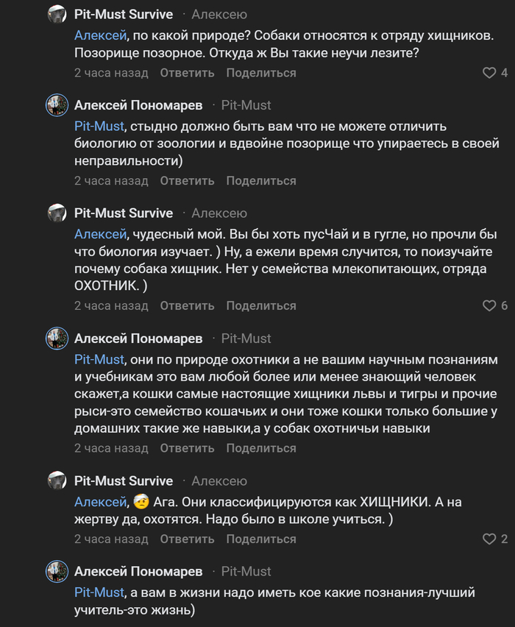This screenshot has height=627, width=515.
Task: Share the "чудесный мой" comment via Поделиться
Action: coord(261,305)
